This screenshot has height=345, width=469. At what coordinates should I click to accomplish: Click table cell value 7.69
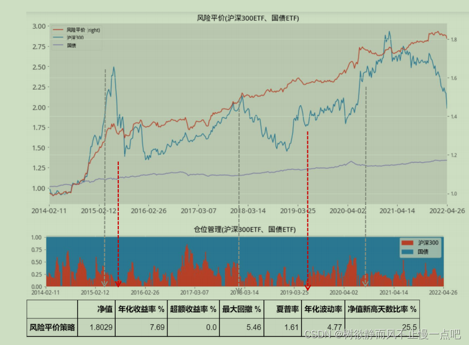click(157, 327)
